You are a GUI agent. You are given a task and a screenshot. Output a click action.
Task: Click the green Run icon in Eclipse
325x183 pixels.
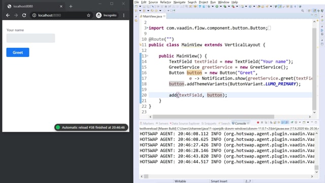click(217, 7)
